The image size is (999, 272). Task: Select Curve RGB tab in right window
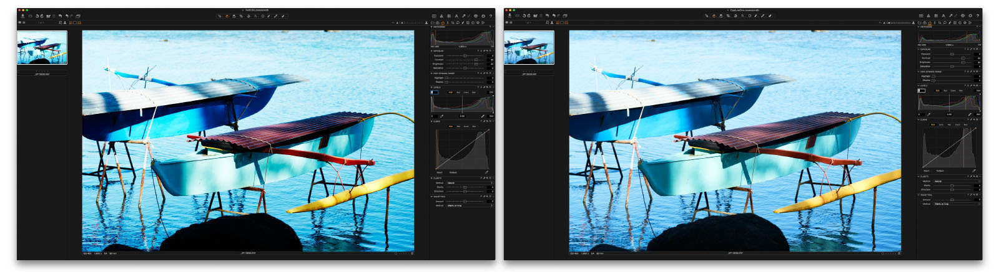point(933,124)
